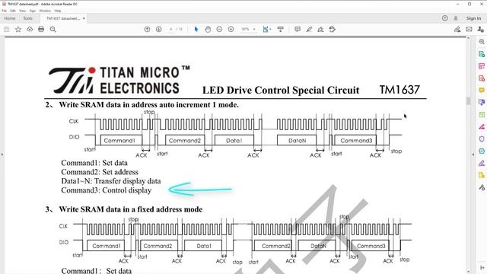Open the File menu
Image resolution: width=487 pixels, height=274 pixels.
coord(5,11)
